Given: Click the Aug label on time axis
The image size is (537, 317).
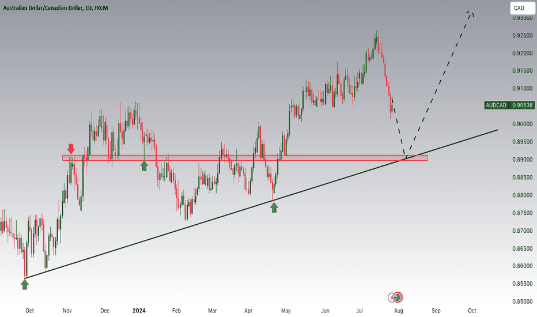Looking at the screenshot, I should pyautogui.click(x=398, y=311).
